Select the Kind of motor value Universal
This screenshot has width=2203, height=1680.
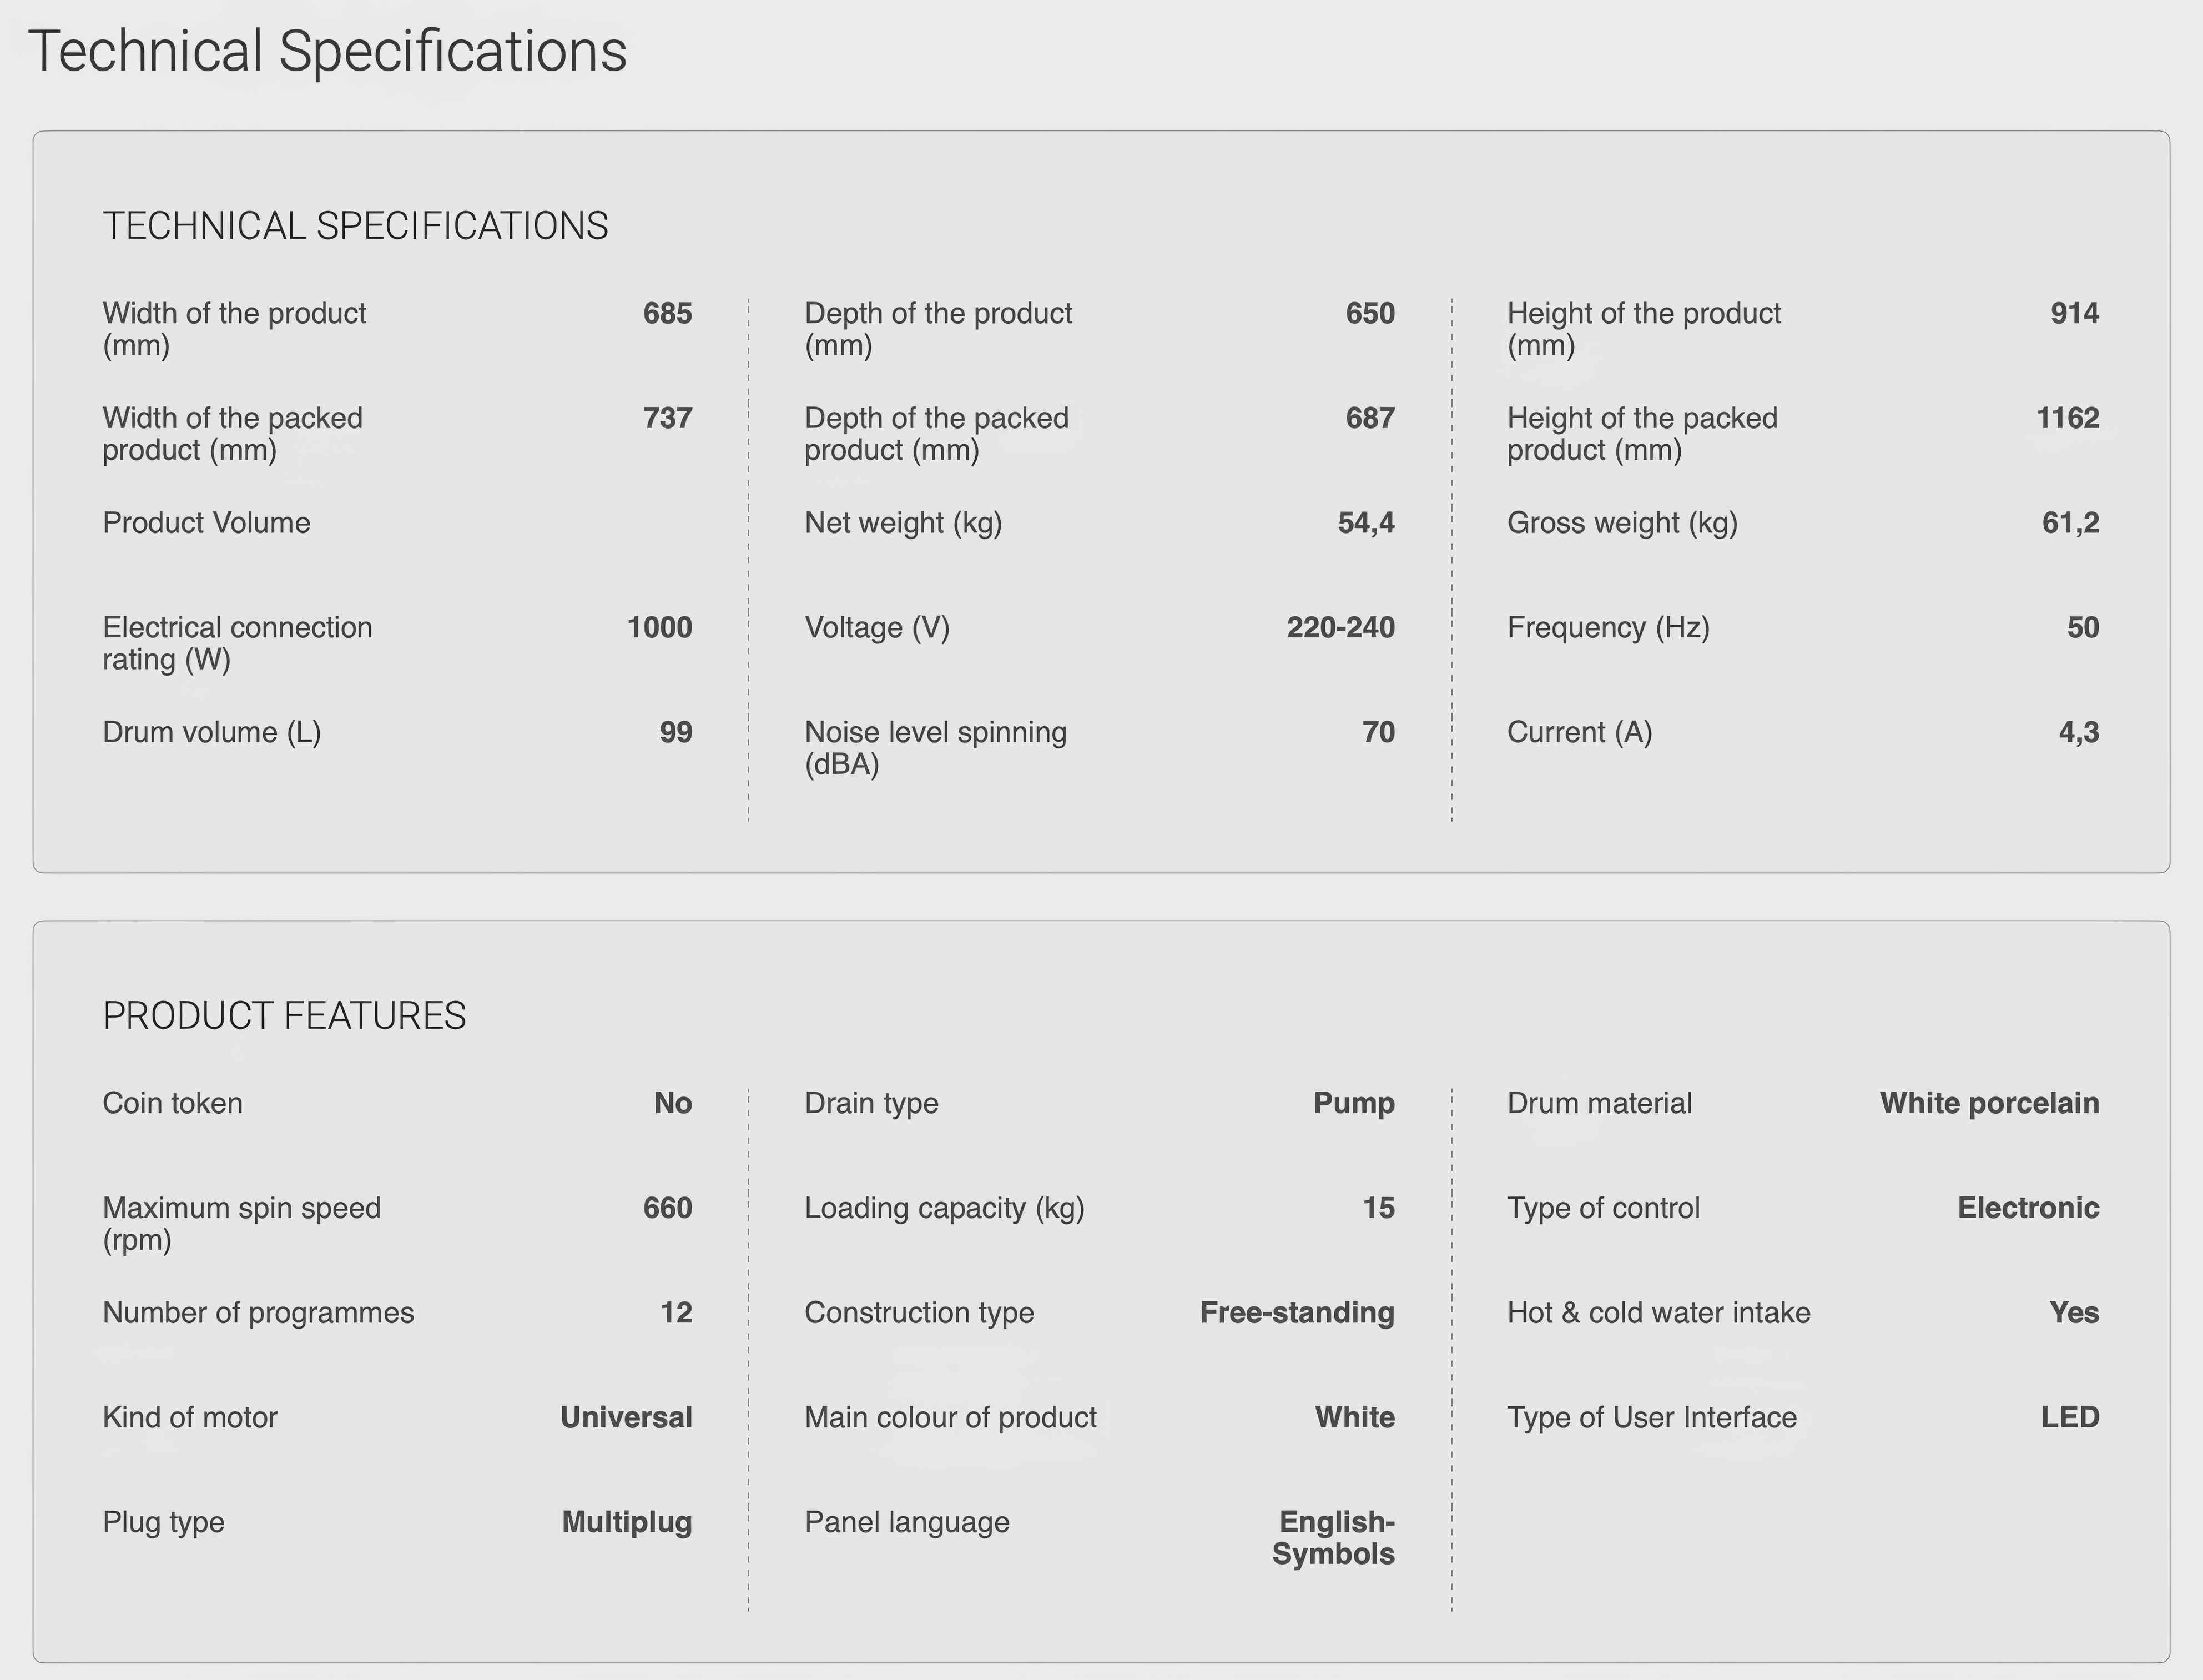[626, 1417]
